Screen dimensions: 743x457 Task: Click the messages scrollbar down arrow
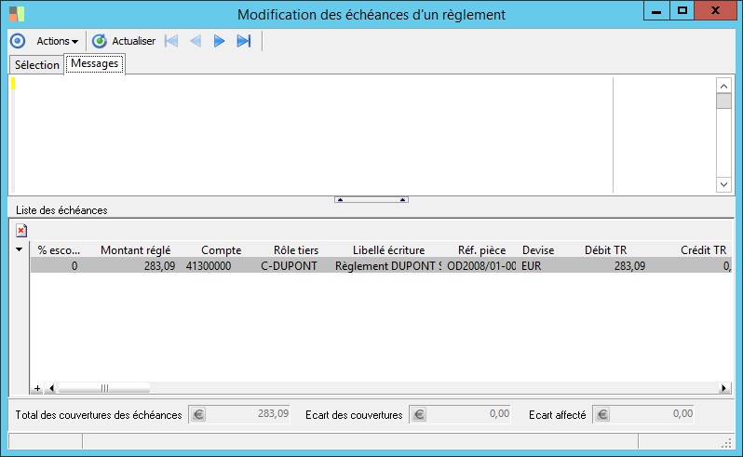point(723,184)
